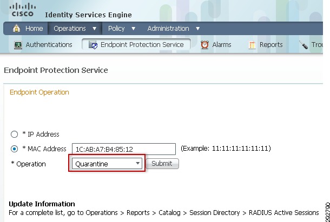The width and height of the screenshot is (330, 222).
Task: Click the Home house icon
Action: click(x=16, y=28)
